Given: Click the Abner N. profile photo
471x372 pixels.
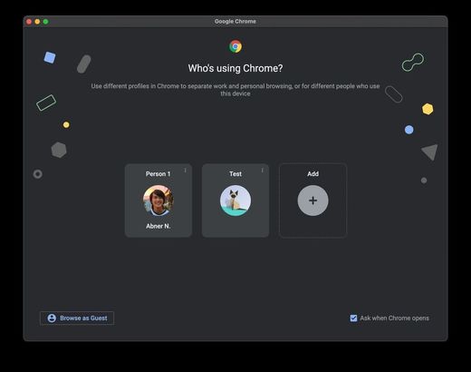Looking at the screenshot, I should click(x=159, y=201).
